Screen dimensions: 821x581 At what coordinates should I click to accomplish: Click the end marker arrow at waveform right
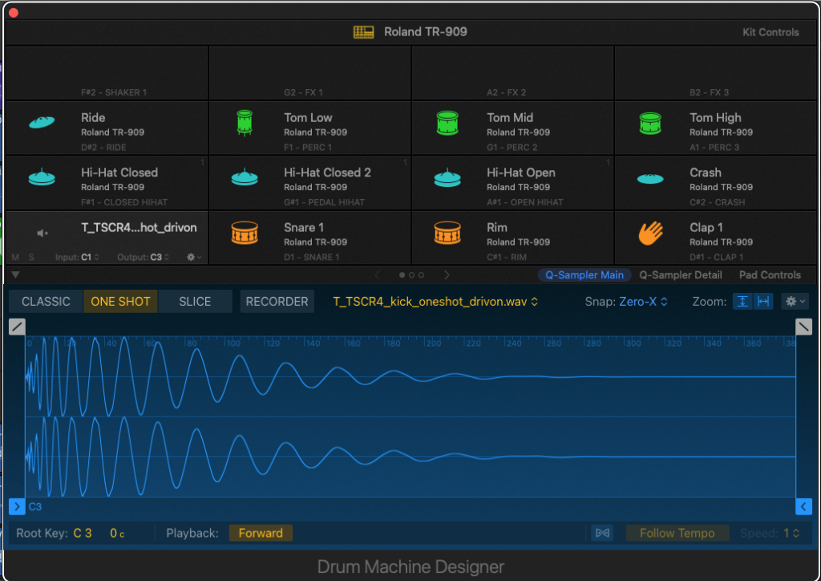pos(803,506)
